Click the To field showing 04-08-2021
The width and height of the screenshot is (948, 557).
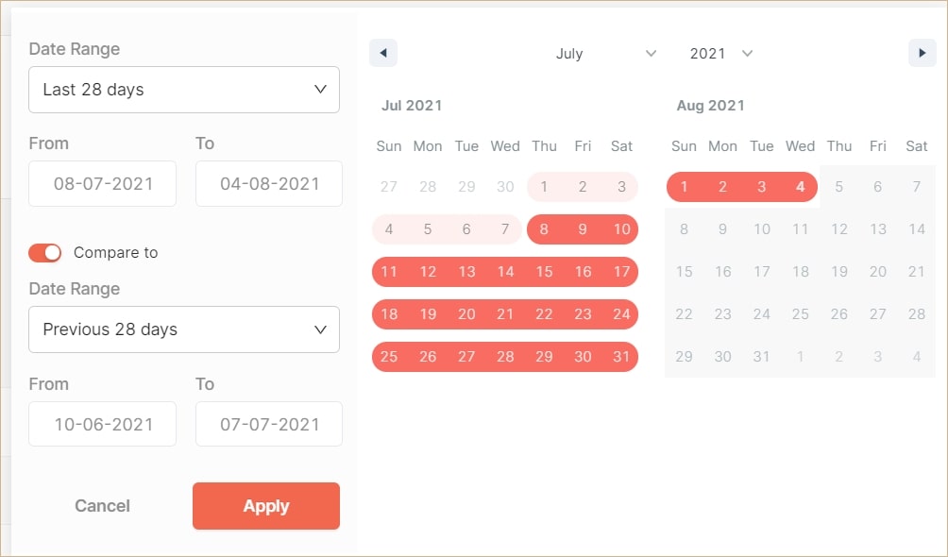click(x=268, y=183)
